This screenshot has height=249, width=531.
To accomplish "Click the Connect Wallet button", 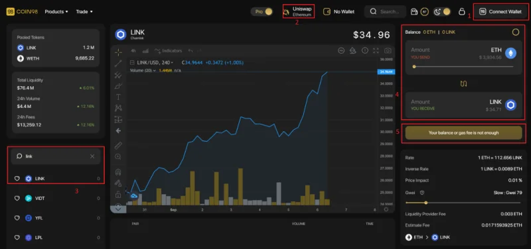I will tap(501, 11).
